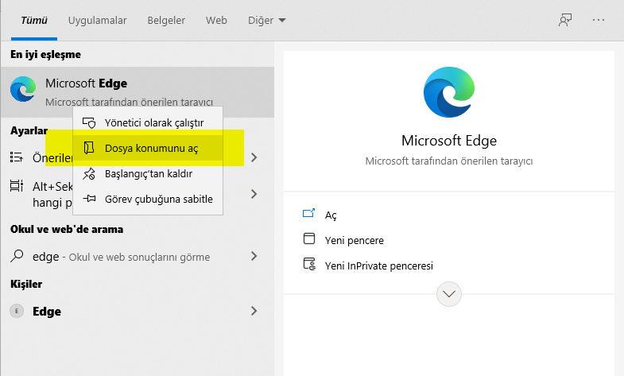Click the file location icon in context menu
This screenshot has height=376, width=624.
[89, 148]
